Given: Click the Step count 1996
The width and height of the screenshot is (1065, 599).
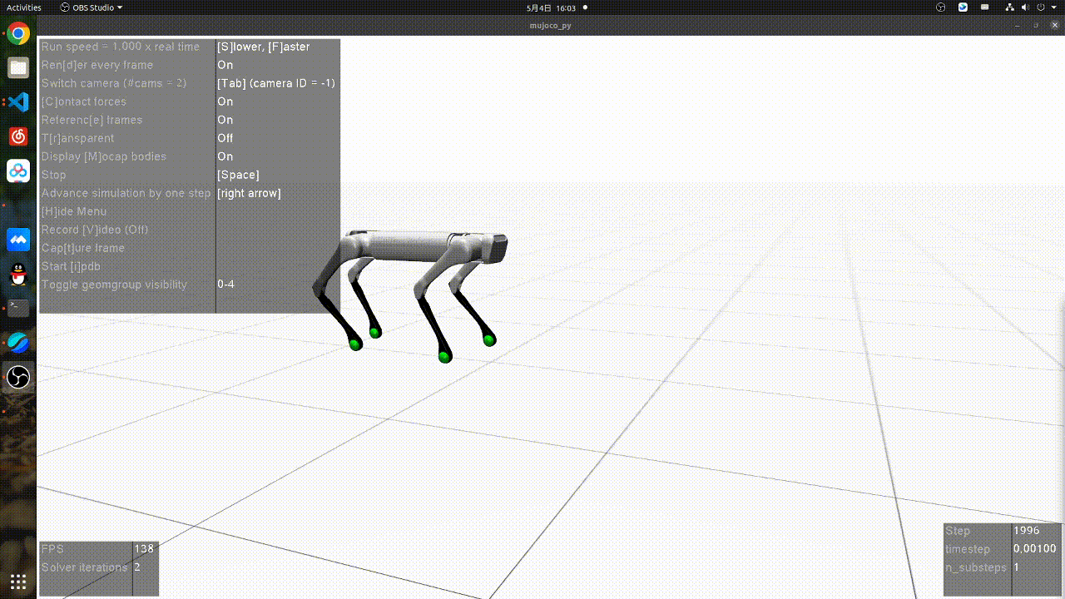Looking at the screenshot, I should coord(1027,531).
